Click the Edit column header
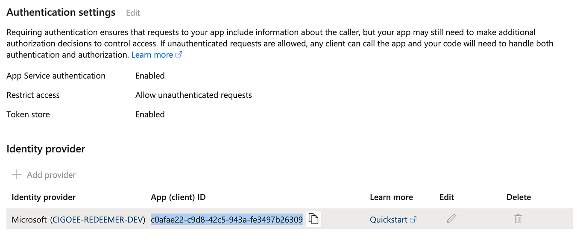580x246 pixels. coord(446,197)
